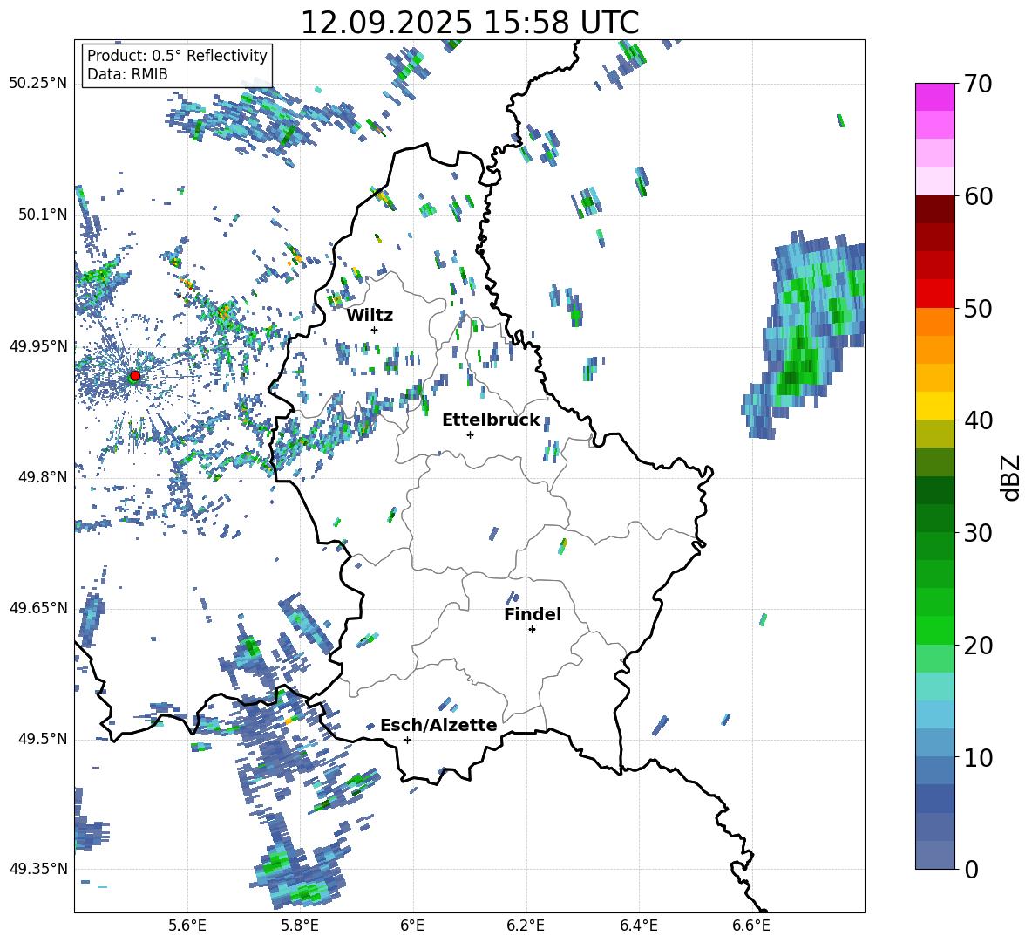Click the Wiltz city label

(x=370, y=315)
